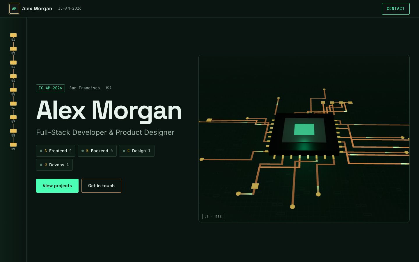Click the Alex Morgan name in header
The image size is (419, 262).
click(37, 9)
